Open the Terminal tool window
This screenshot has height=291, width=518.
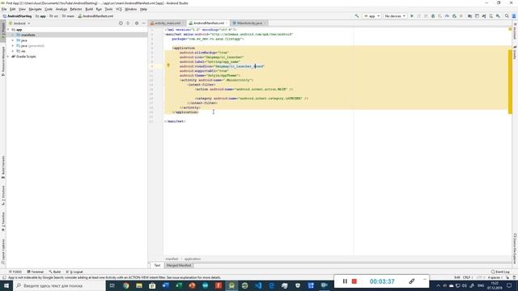(x=36, y=272)
